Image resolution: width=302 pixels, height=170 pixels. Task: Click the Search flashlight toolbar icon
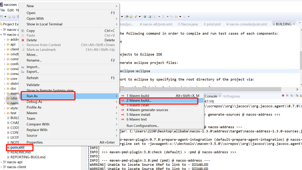tap(136, 17)
